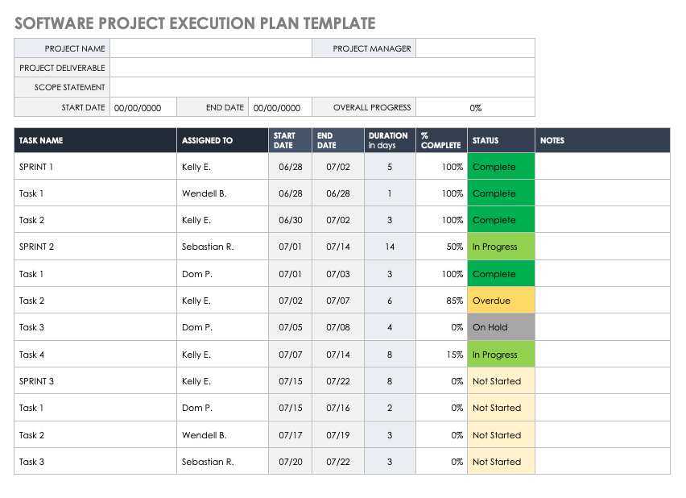The image size is (686, 498).
Task: Select the Project Manager entry field
Action: tap(475, 48)
